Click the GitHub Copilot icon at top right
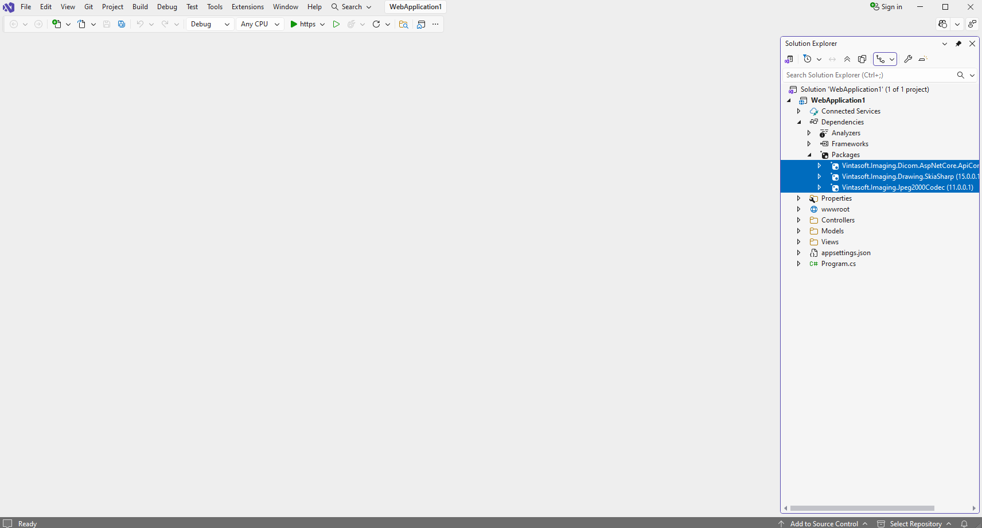Viewport: 982px width, 528px height. [x=942, y=24]
